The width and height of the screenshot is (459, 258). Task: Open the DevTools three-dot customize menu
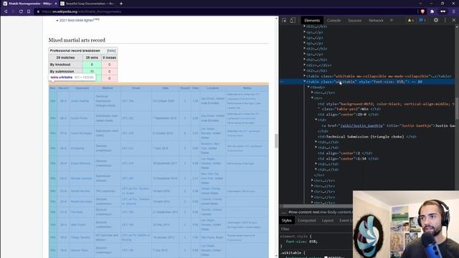(x=445, y=20)
